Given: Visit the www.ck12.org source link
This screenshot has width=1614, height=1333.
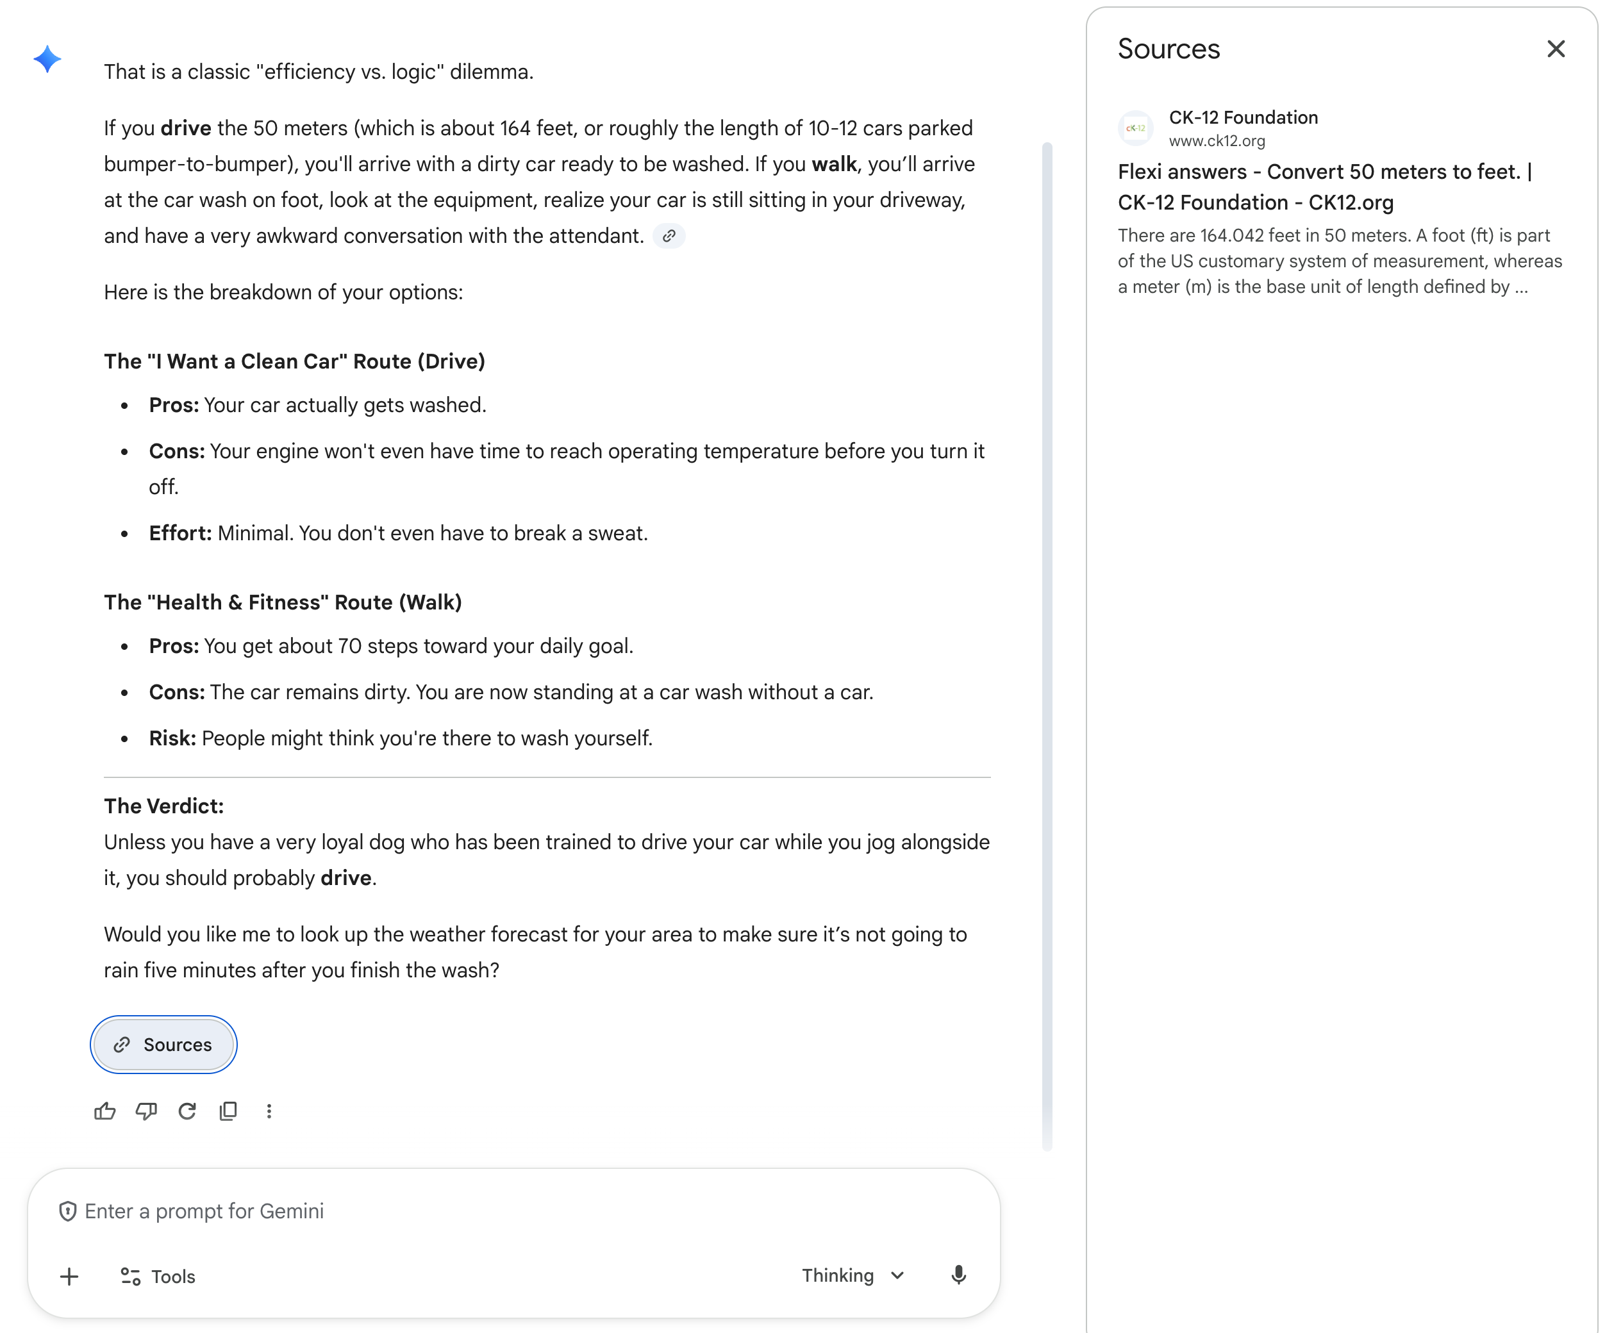Looking at the screenshot, I should (1217, 141).
